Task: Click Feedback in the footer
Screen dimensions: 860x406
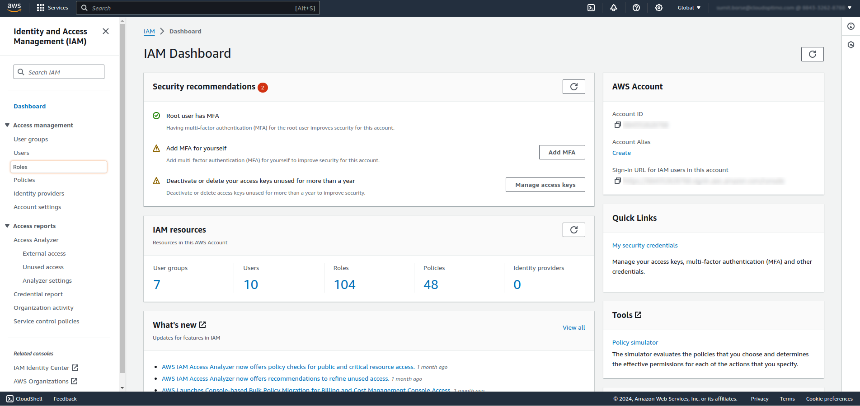Action: pos(65,399)
